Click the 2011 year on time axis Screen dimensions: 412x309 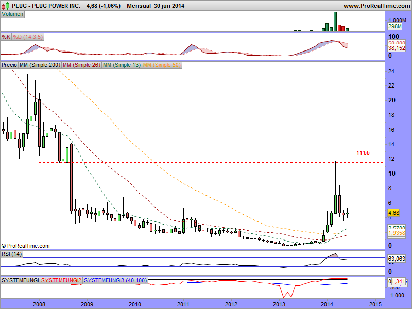[183, 304]
